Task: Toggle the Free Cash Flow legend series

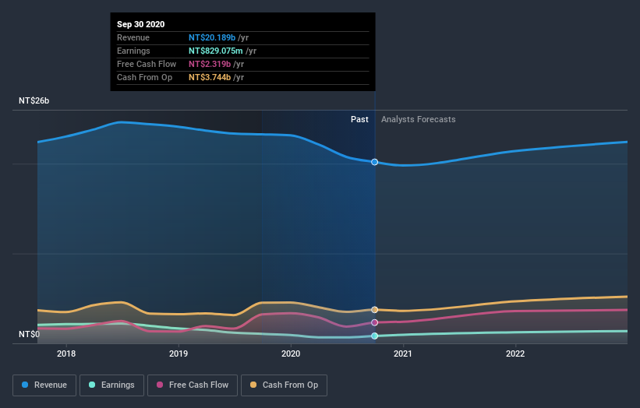Action: 193,385
